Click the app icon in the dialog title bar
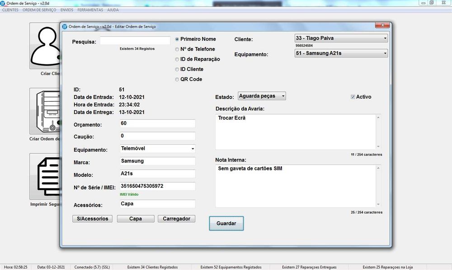The image size is (452, 270). pyautogui.click(x=65, y=27)
